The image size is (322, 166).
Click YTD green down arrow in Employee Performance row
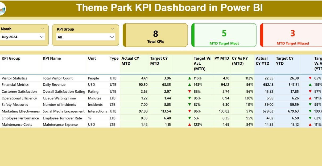coord(310,118)
